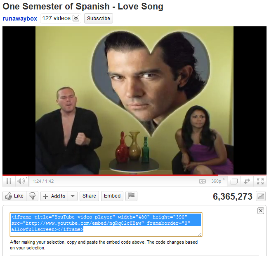Viewport: 269px width, 256px height.
Task: Open the runawaybox channel link
Action: pos(20,19)
